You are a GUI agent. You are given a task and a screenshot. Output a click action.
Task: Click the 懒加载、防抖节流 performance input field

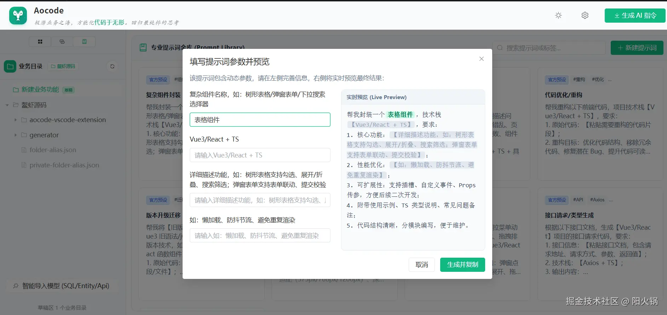point(260,235)
